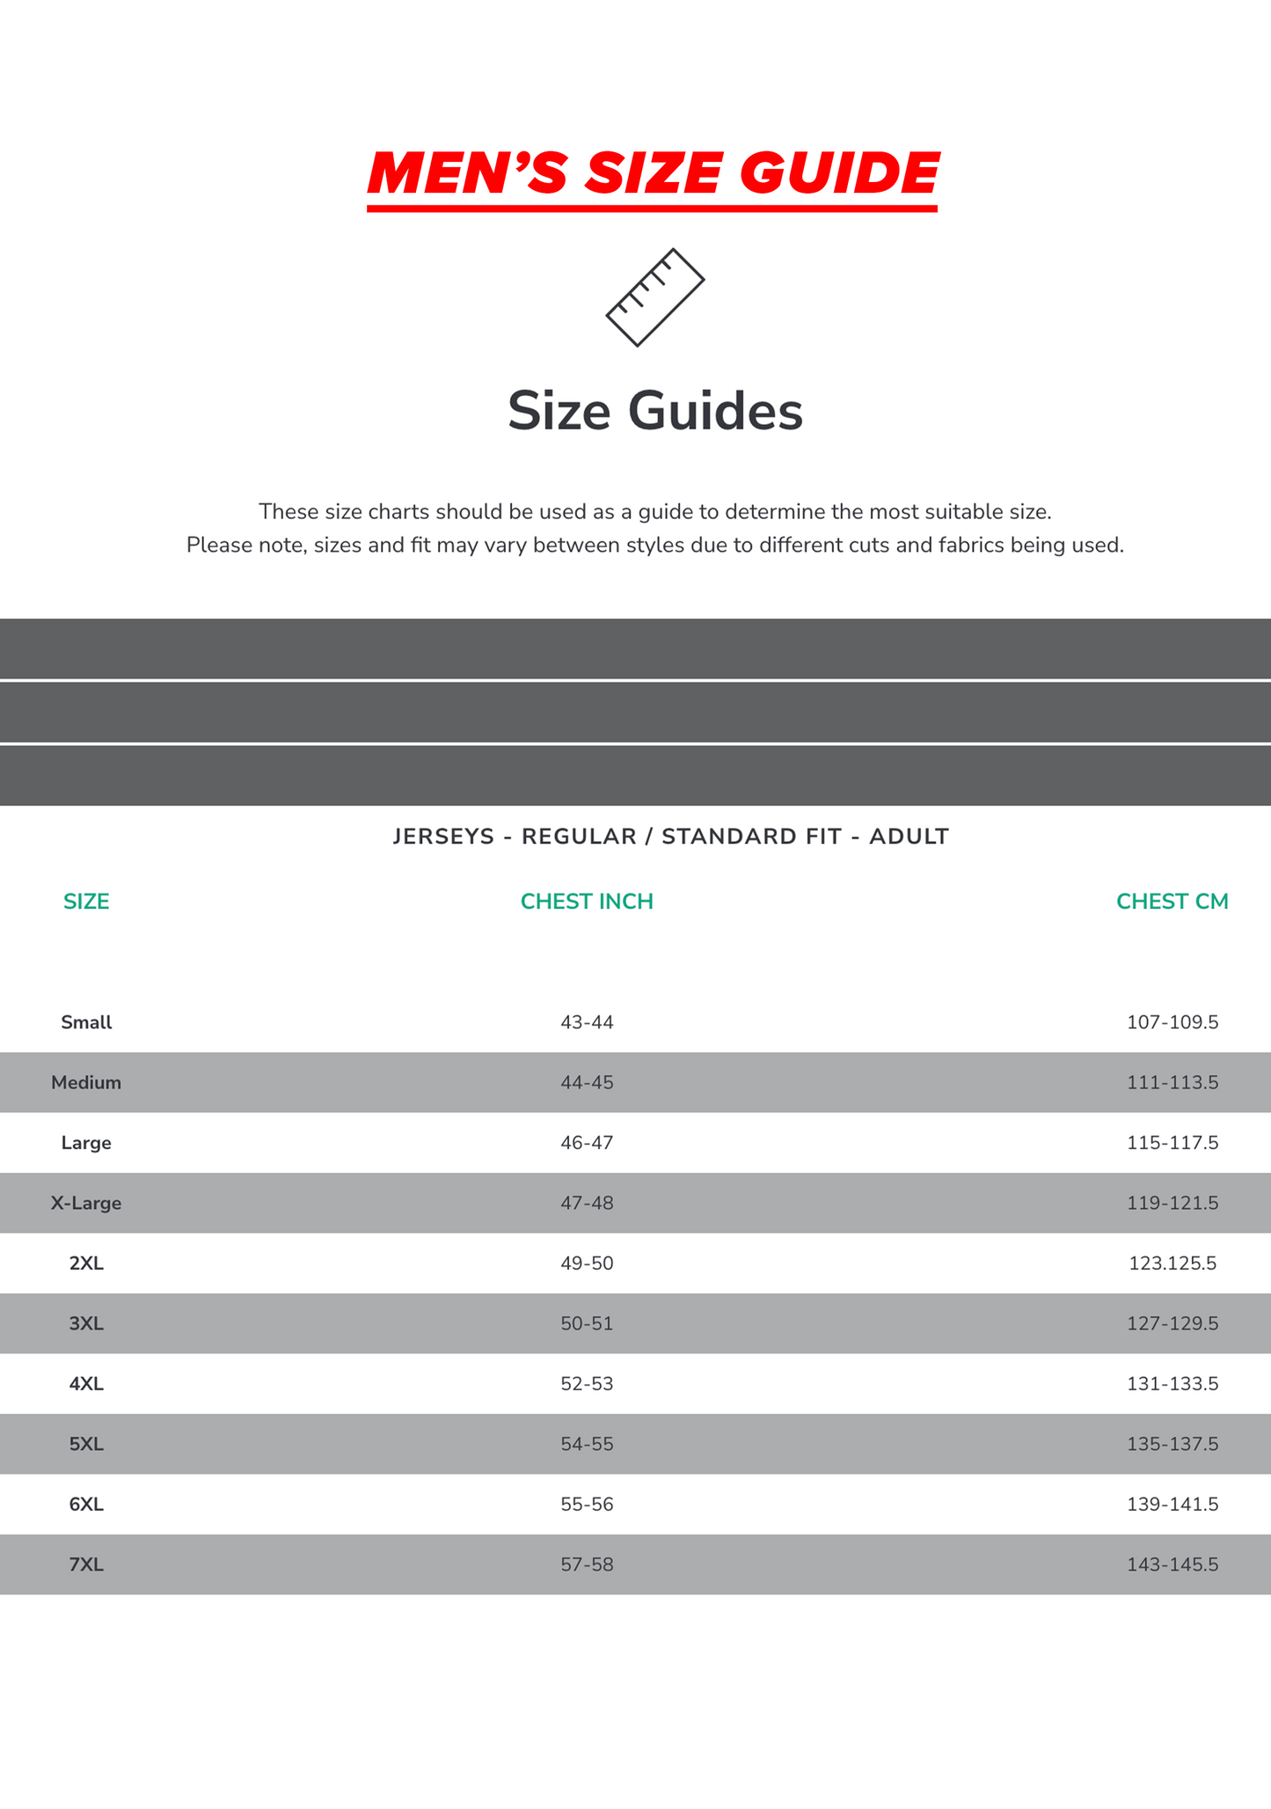The width and height of the screenshot is (1271, 1809).
Task: Click the 4XL size row label
Action: 86,1384
